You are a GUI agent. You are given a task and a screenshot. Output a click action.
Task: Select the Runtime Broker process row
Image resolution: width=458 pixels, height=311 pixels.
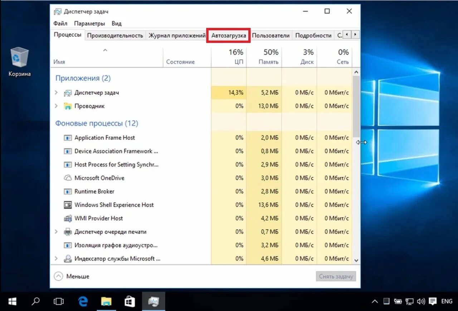click(201, 191)
